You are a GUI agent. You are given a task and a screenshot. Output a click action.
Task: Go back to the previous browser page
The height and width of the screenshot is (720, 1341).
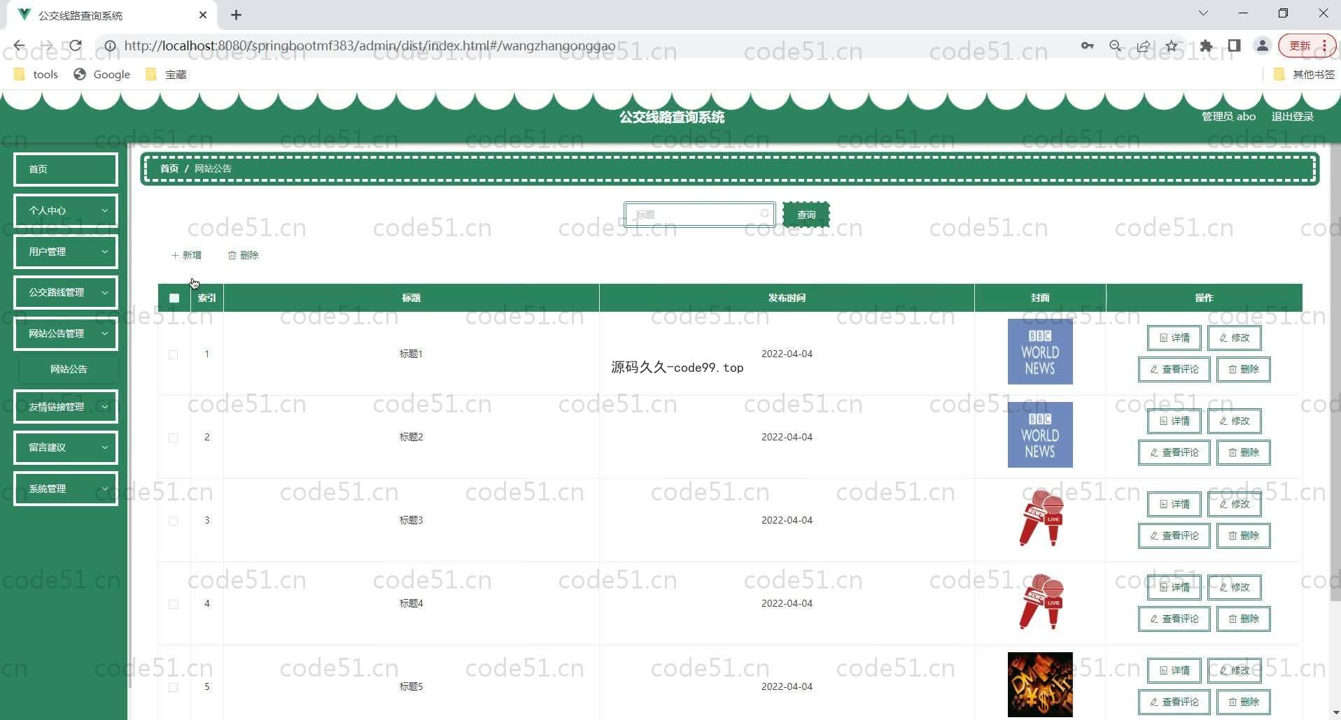click(19, 45)
